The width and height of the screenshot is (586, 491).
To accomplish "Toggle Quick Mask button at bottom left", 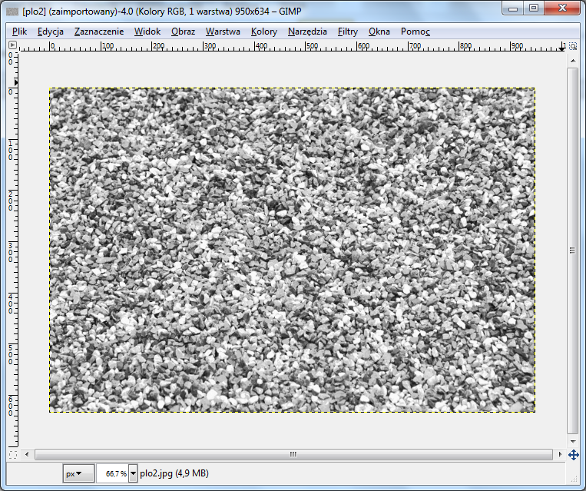I will (x=13, y=455).
